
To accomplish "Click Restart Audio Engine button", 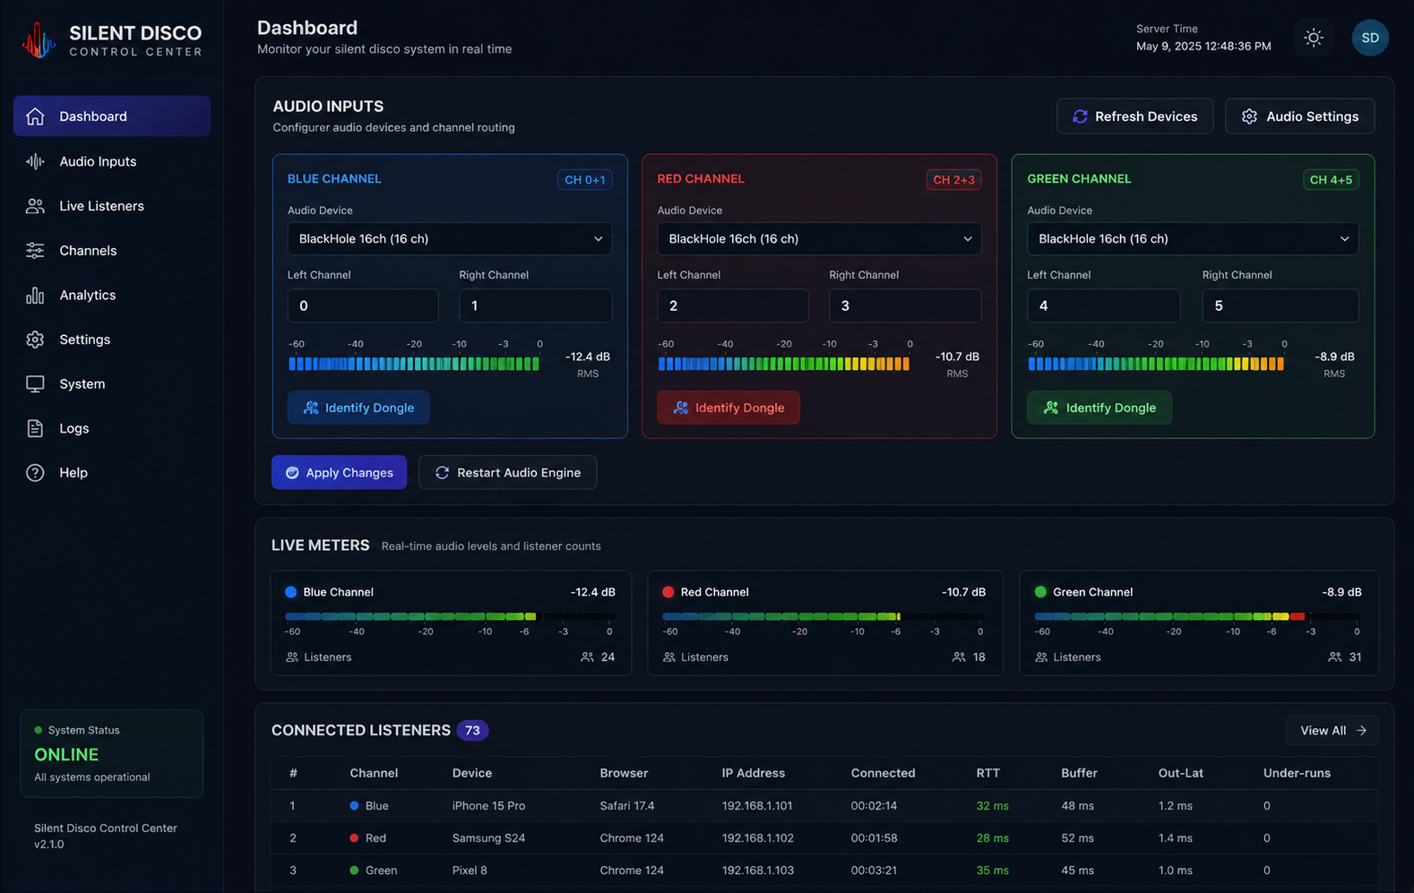I will [508, 473].
